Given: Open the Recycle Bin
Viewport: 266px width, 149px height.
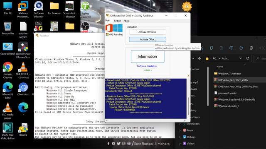Looking at the screenshot, I should click(7, 29).
